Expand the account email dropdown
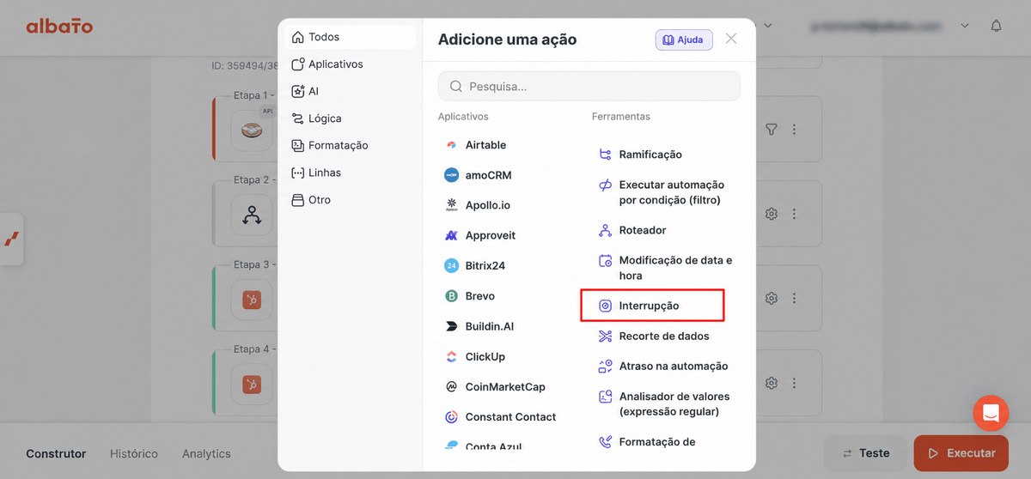Screen dimensions: 1031x479 click(x=965, y=27)
